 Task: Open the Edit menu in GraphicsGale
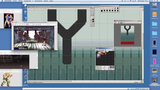pyautogui.click(x=31, y=8)
